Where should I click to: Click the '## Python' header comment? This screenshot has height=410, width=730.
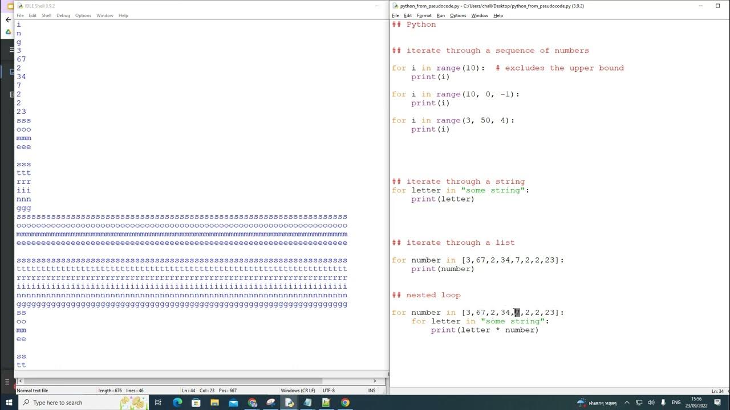click(414, 24)
